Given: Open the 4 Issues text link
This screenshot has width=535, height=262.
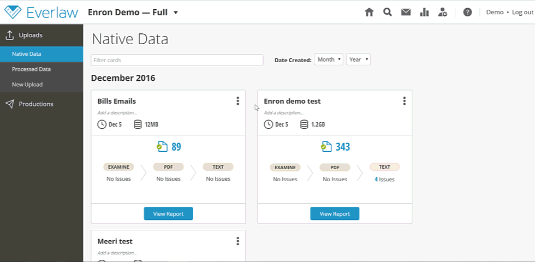Looking at the screenshot, I should 384,180.
